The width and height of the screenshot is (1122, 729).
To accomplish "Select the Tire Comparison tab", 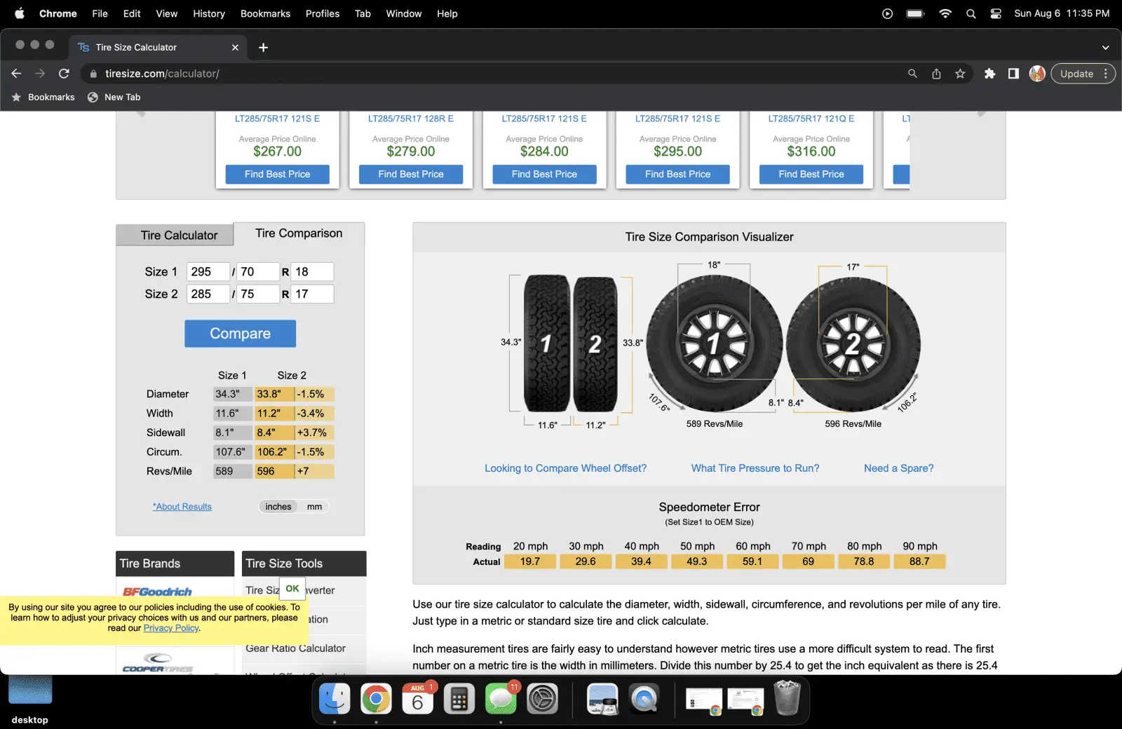I will click(299, 233).
